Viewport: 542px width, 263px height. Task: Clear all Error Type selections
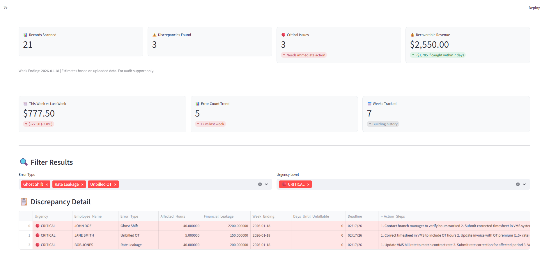point(260,184)
